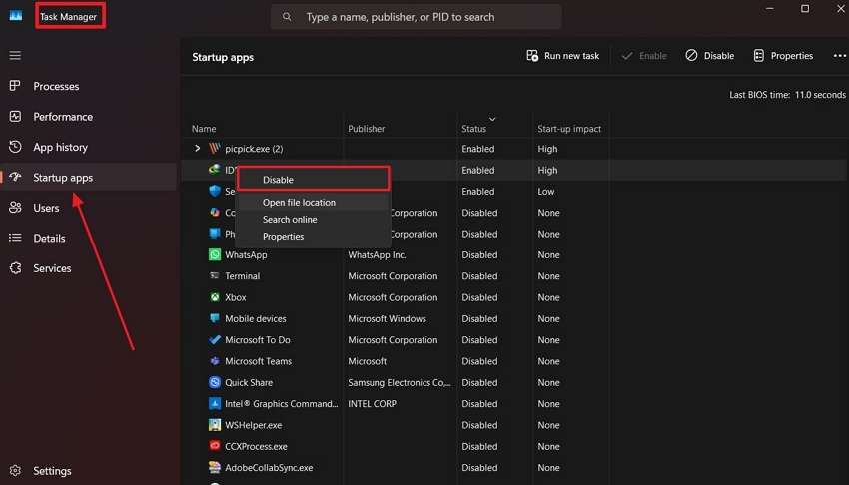Click the AdobeCollabSync.exe icon
The image size is (849, 485).
(215, 467)
